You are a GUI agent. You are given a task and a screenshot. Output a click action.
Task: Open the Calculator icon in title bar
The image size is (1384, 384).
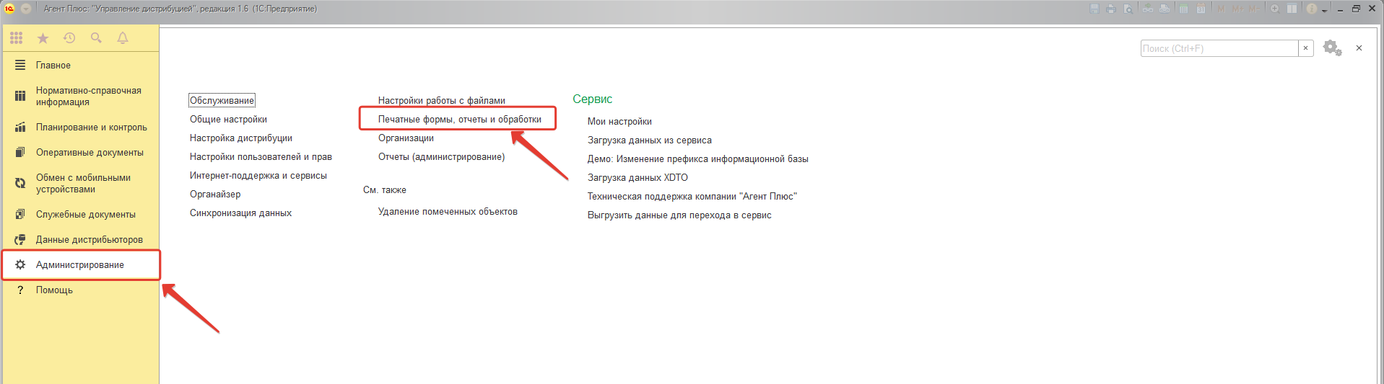[1183, 9]
